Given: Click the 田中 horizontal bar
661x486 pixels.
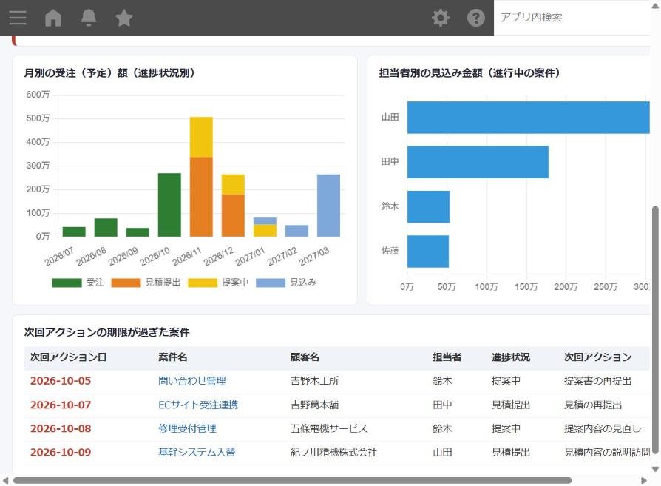Looking at the screenshot, I should click(x=478, y=162).
